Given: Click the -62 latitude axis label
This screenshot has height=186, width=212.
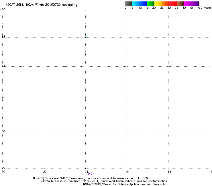Looking at the screenshot, I should [x=3, y=37].
